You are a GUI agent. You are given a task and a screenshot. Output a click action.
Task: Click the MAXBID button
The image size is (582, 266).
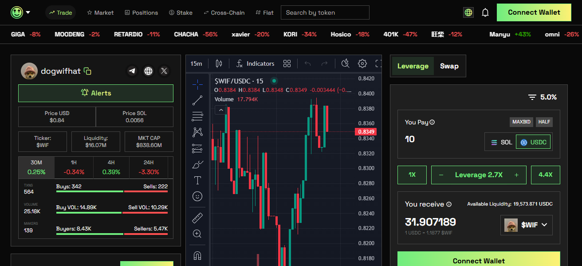point(521,122)
